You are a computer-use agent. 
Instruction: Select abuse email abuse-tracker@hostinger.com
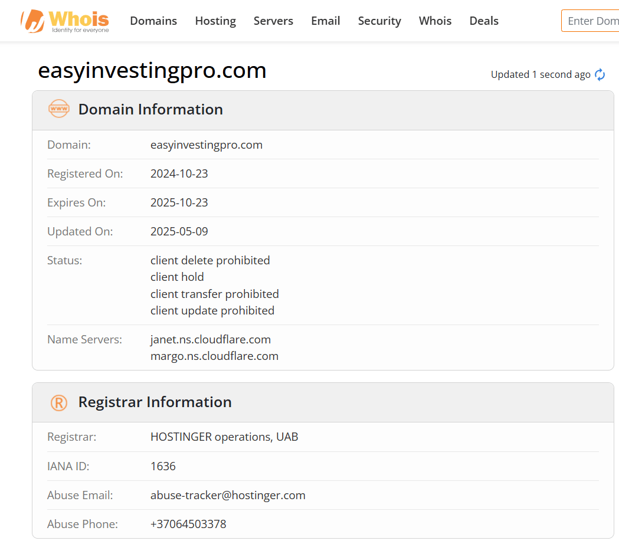click(x=228, y=495)
